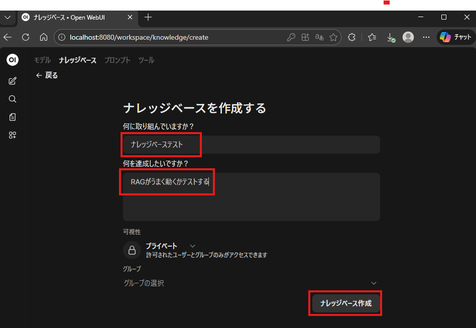Screen dimensions: 476x328
Task: Go to browser home page icon
Action: click(x=44, y=37)
